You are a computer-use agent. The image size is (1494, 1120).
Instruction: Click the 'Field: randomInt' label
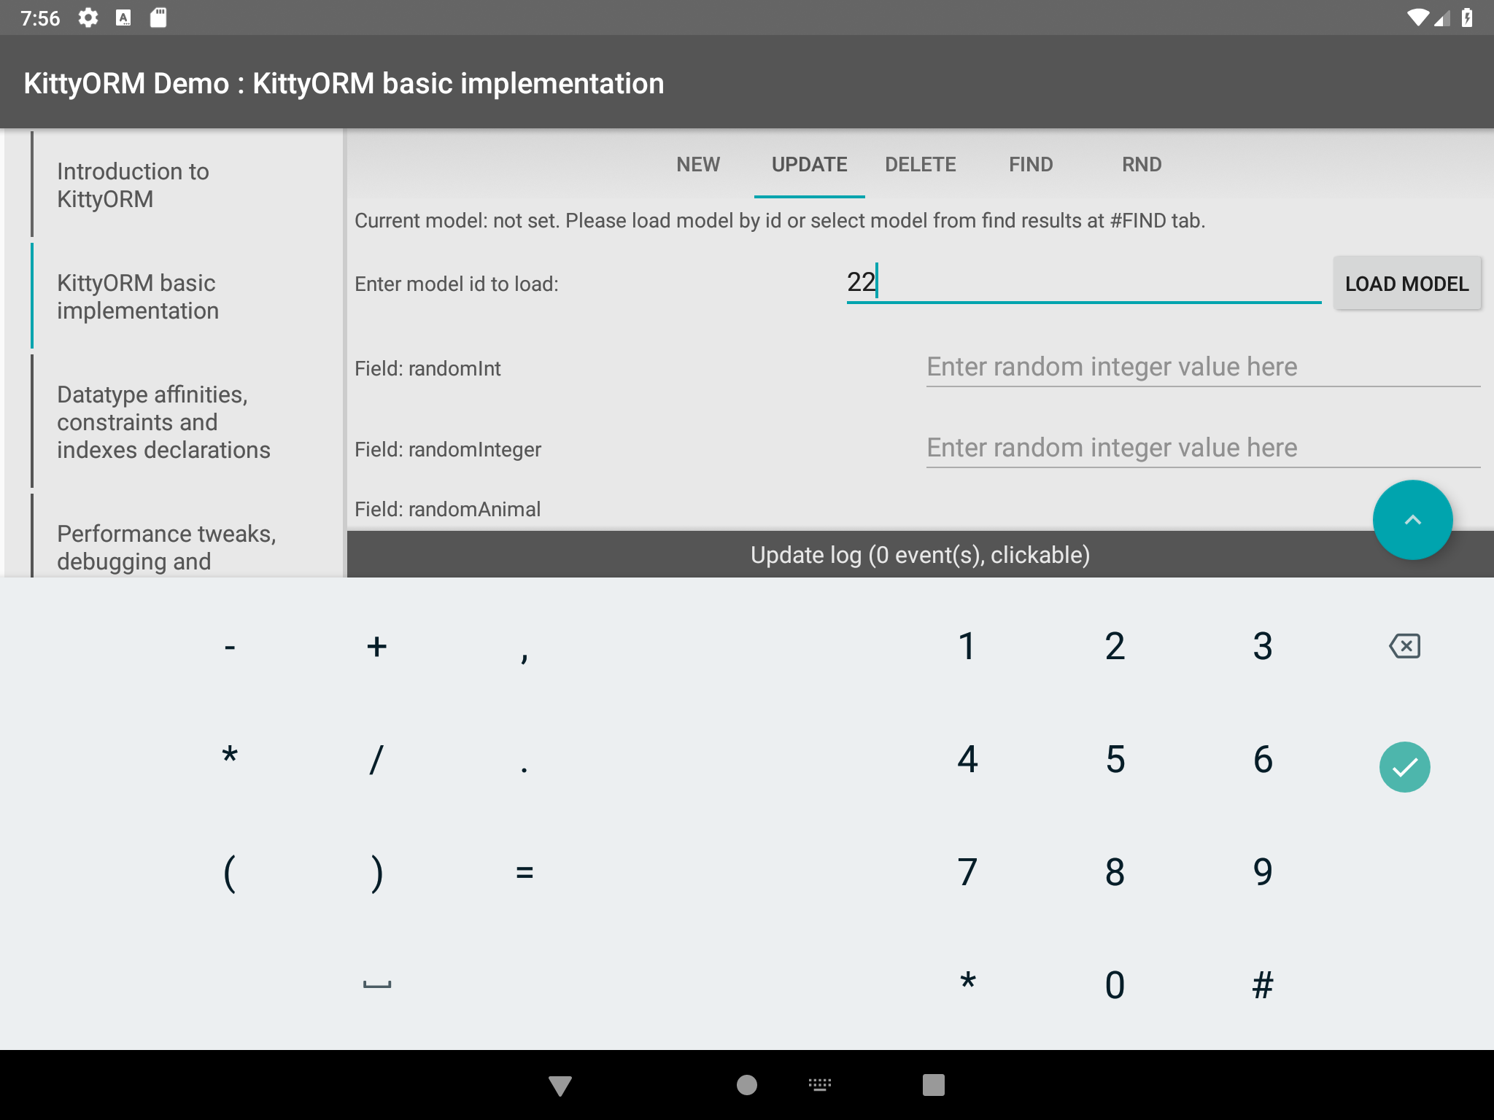[x=427, y=368]
